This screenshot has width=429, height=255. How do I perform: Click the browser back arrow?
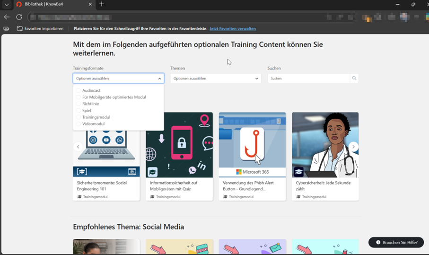coord(7,17)
